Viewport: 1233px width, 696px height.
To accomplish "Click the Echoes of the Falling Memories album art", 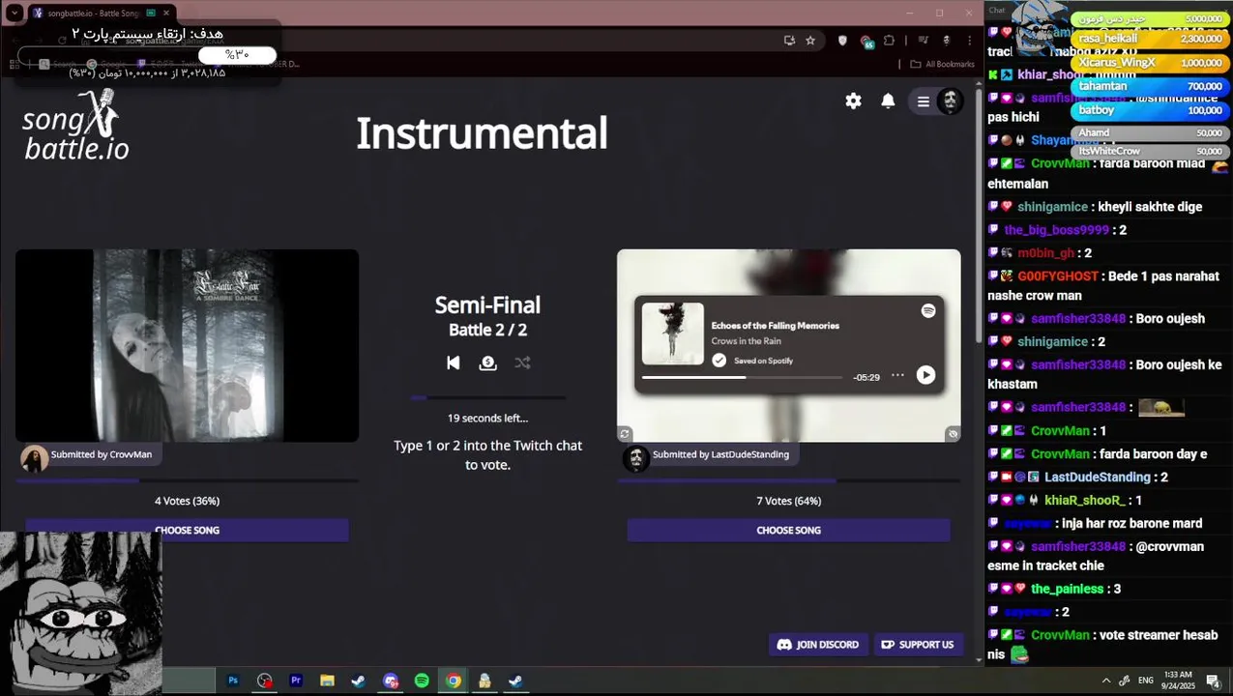I will [673, 333].
